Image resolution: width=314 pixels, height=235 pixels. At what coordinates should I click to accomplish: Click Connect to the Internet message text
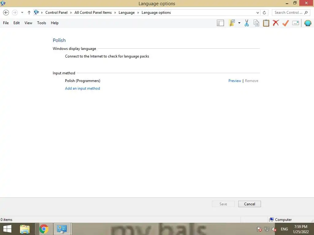tap(107, 56)
